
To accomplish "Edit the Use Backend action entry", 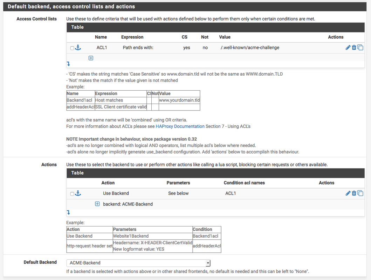I will [x=348, y=193].
